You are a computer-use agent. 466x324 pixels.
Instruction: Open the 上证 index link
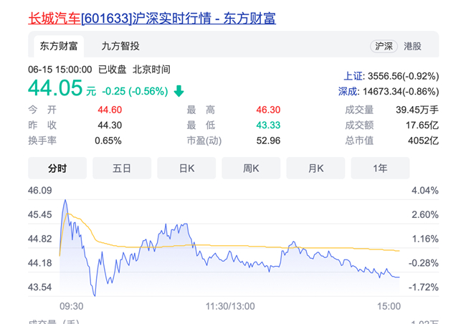click(x=353, y=76)
